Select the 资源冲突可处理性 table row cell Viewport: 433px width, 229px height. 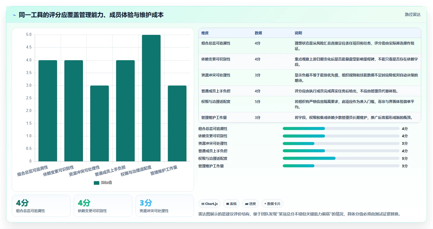[216, 75]
